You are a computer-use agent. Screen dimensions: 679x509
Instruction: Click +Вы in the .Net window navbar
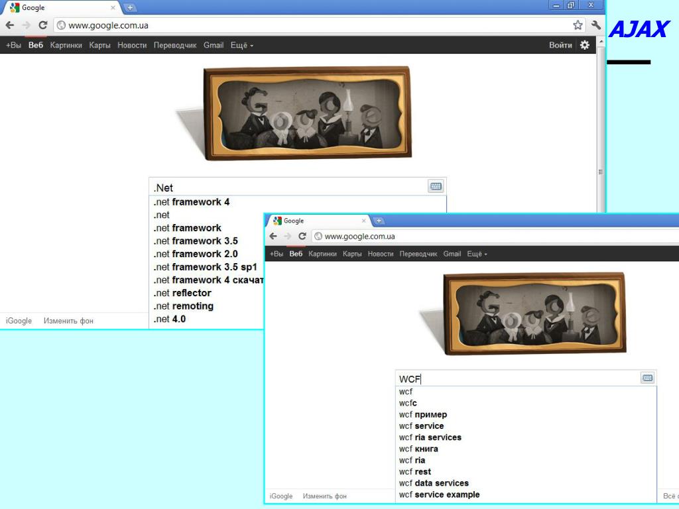point(13,45)
